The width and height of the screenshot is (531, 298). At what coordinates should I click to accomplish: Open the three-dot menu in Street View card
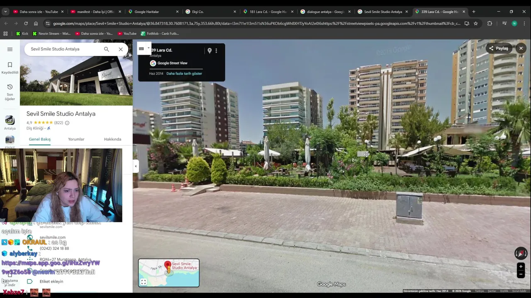[216, 50]
